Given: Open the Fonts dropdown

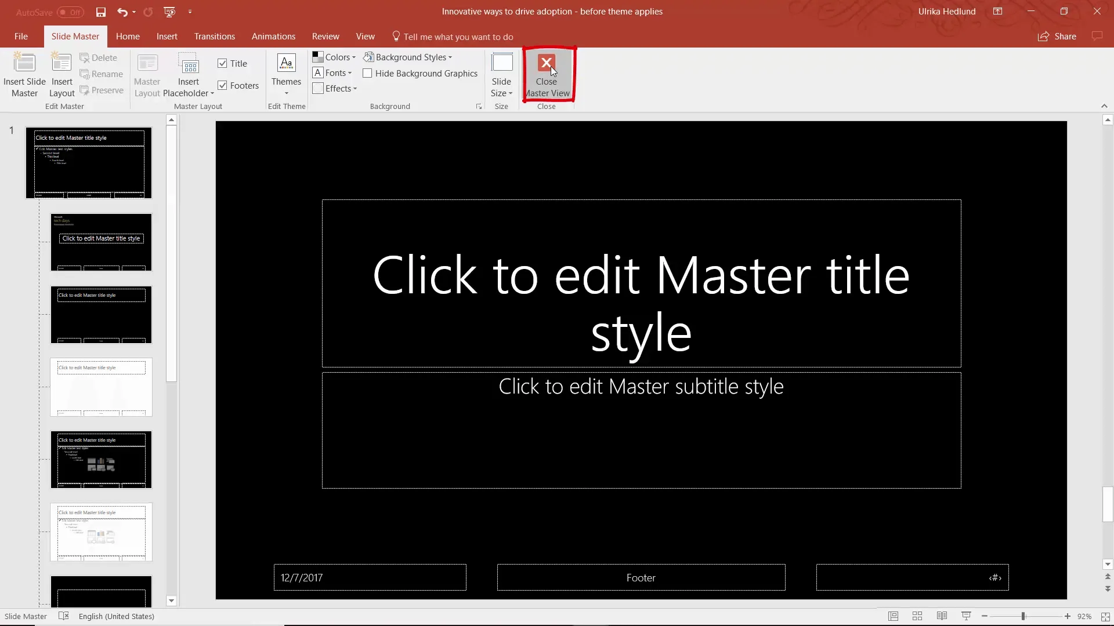Looking at the screenshot, I should (332, 73).
